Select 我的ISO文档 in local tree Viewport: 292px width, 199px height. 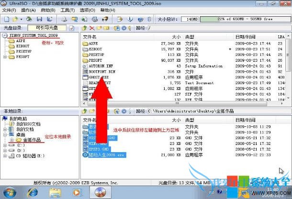[x=28, y=124]
